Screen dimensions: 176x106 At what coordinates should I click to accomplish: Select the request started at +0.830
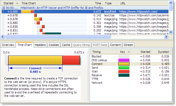[85, 27]
